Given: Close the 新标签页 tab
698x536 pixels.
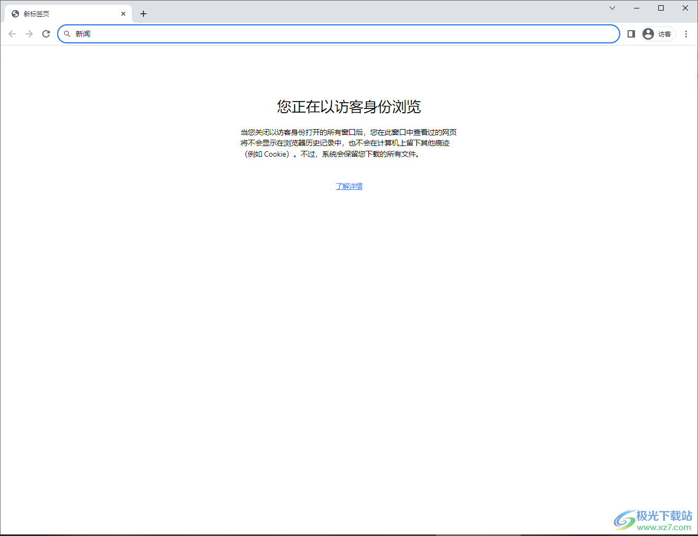Looking at the screenshot, I should pos(123,14).
